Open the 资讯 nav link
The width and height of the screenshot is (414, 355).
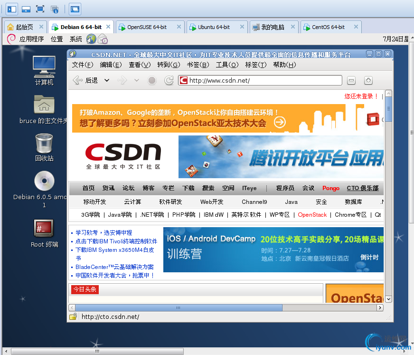click(108, 188)
